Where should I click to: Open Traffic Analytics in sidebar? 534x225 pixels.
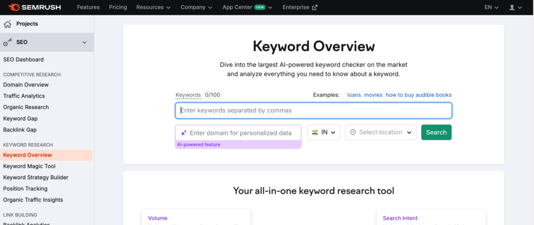24,96
